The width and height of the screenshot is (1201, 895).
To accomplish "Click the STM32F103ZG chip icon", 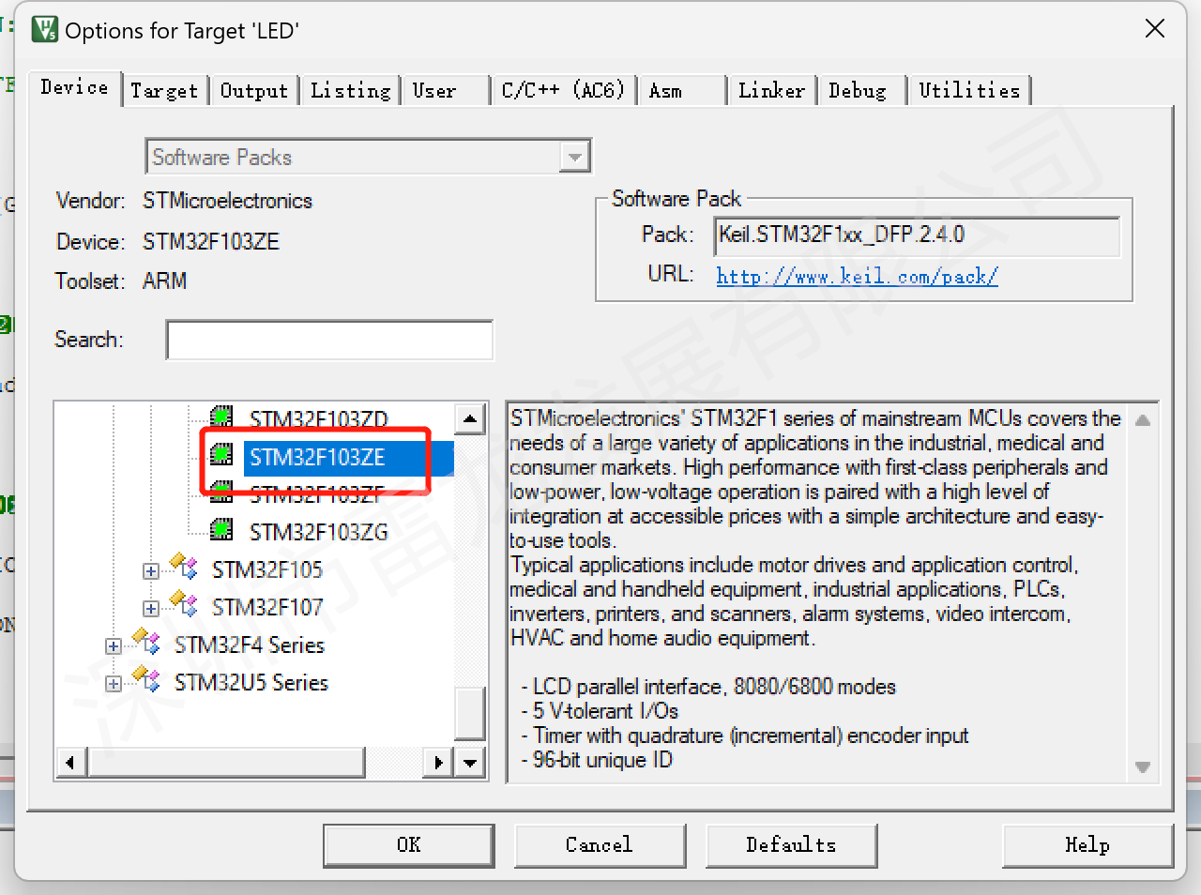I will click(221, 530).
